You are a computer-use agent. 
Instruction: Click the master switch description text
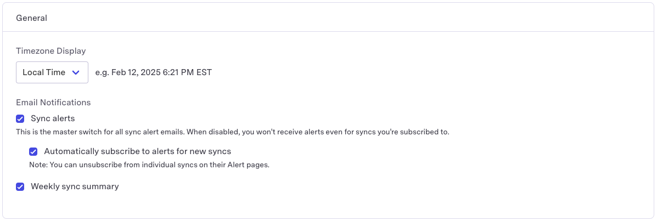tap(233, 132)
